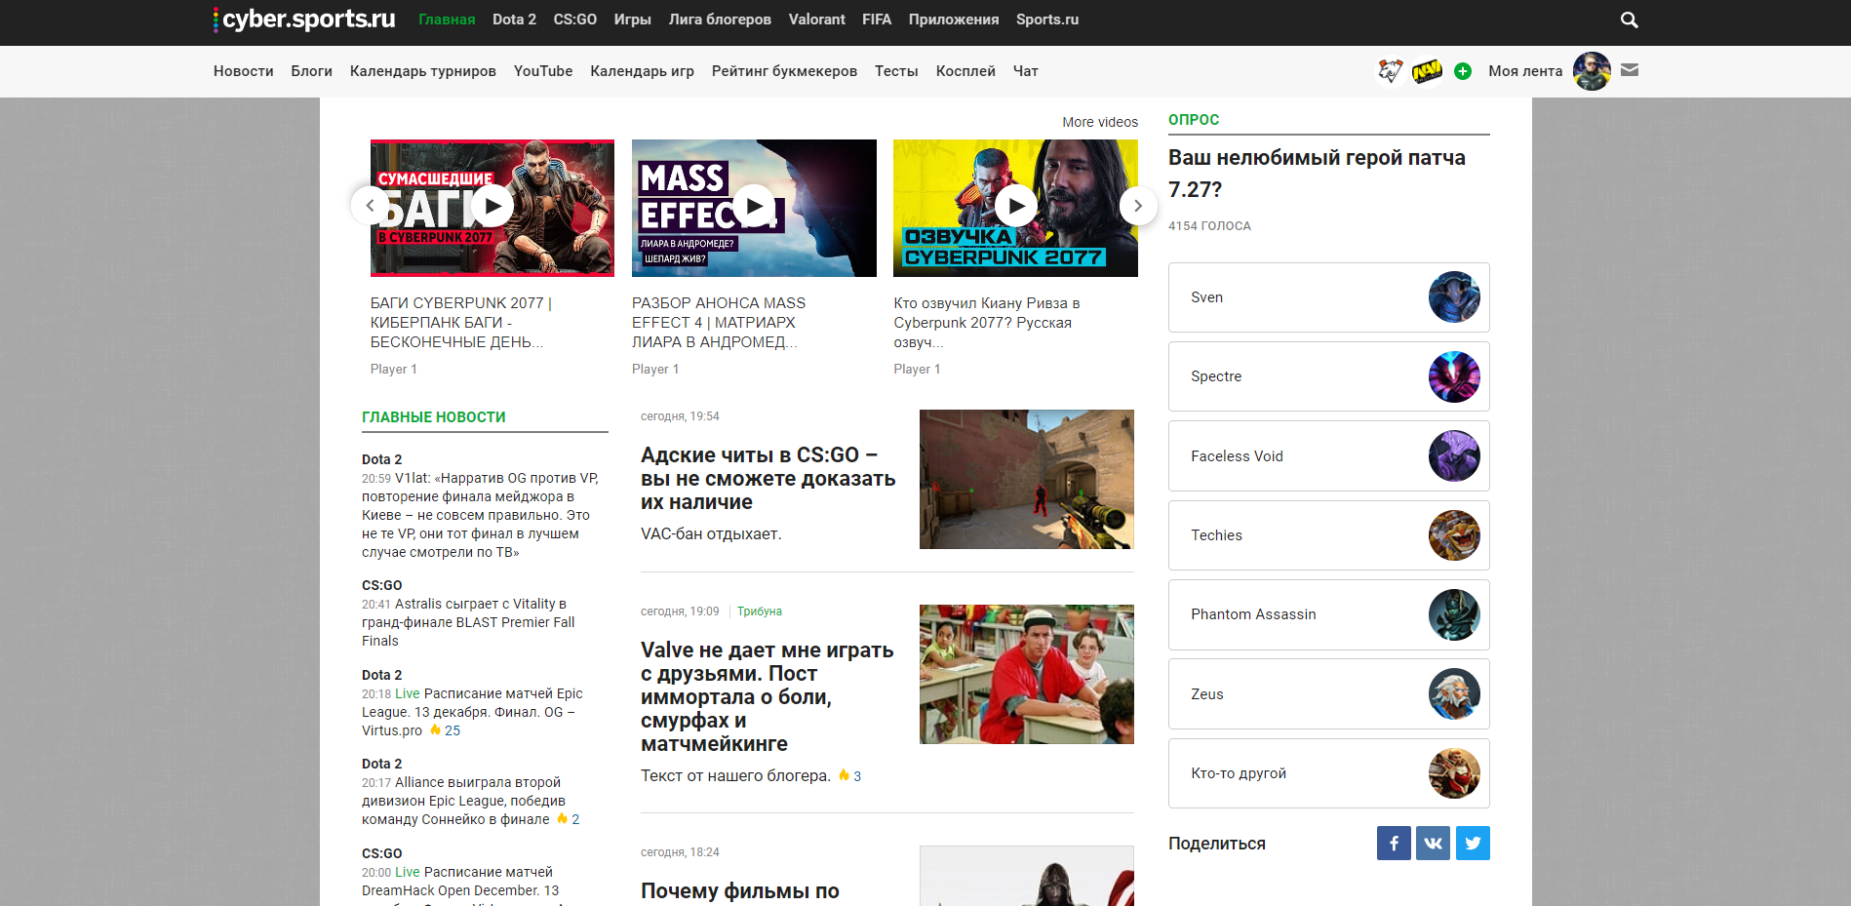
Task: Vote for Faceless Void in the poll
Action: tap(1328, 456)
